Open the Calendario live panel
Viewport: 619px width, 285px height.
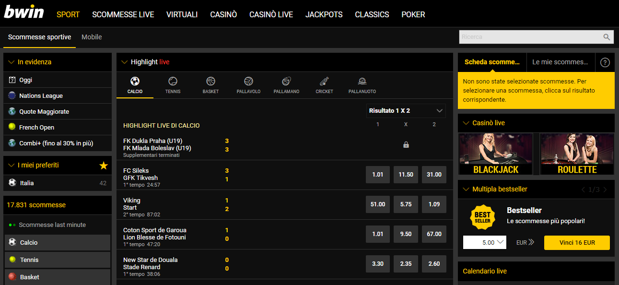pos(536,271)
